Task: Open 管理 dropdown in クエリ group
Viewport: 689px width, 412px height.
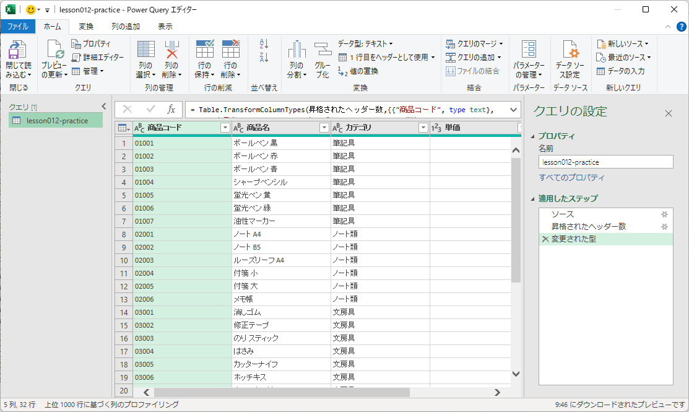Action: [x=87, y=71]
